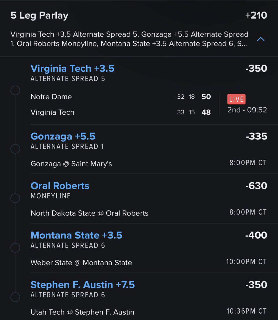
Task: Select North Dakota State @ Oral Roberts matchup
Action: pos(90,213)
